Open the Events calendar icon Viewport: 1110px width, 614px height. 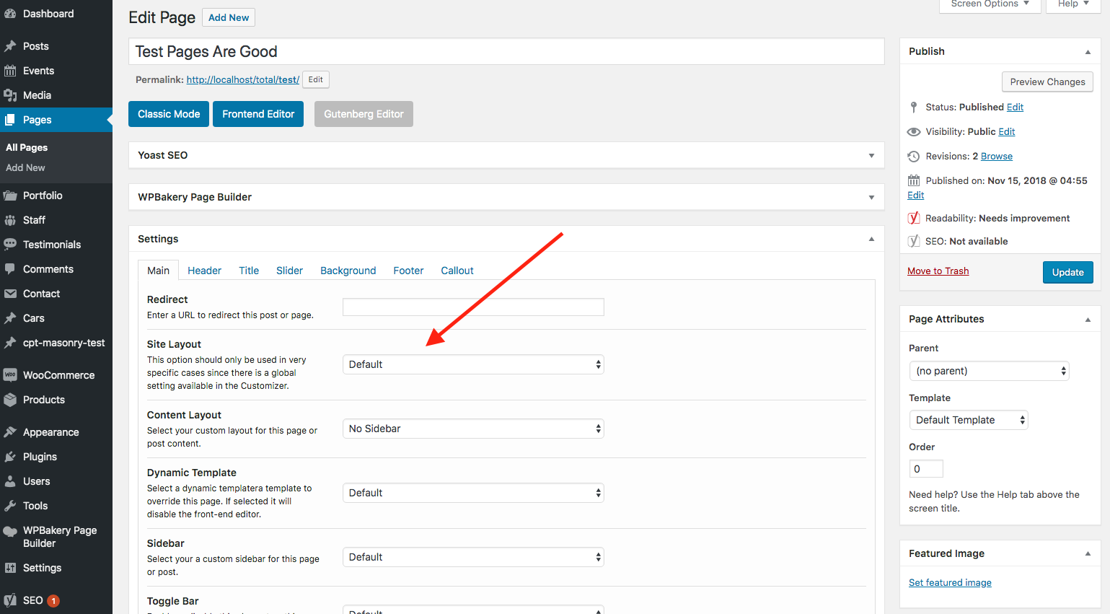click(14, 70)
